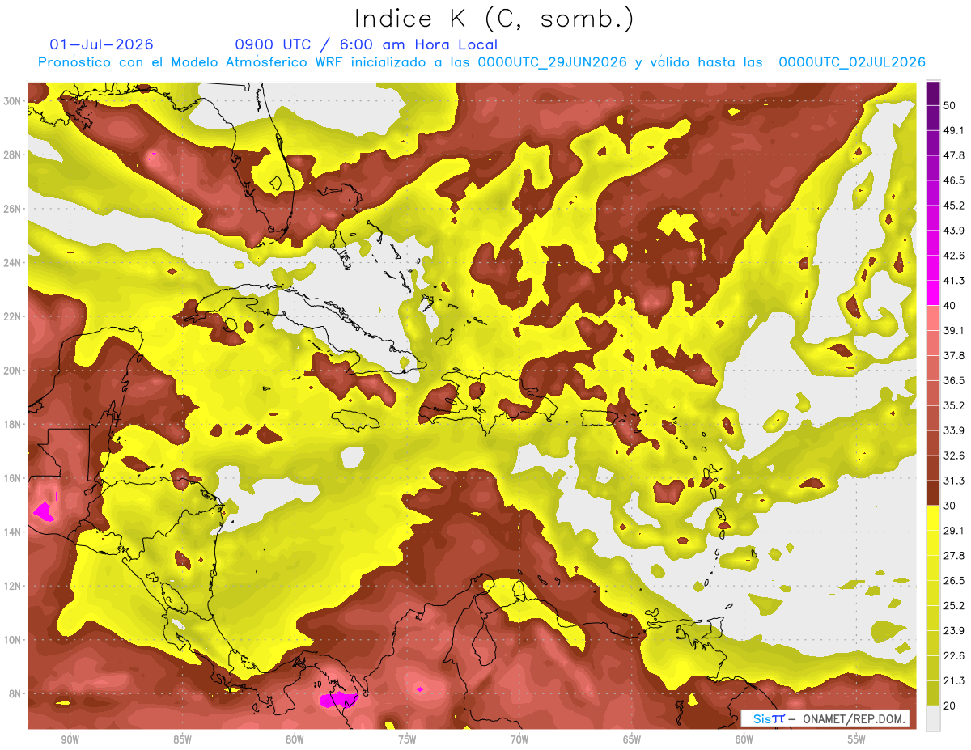Click the longitude axis label '80W'

click(x=295, y=739)
